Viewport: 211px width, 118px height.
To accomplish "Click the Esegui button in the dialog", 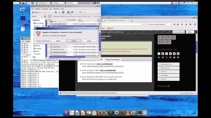I will pyautogui.click(x=89, y=41).
